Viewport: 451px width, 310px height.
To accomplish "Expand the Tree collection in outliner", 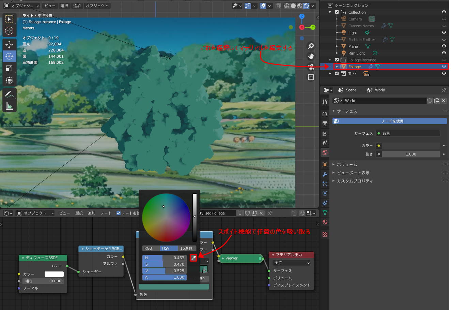I will pyautogui.click(x=330, y=73).
